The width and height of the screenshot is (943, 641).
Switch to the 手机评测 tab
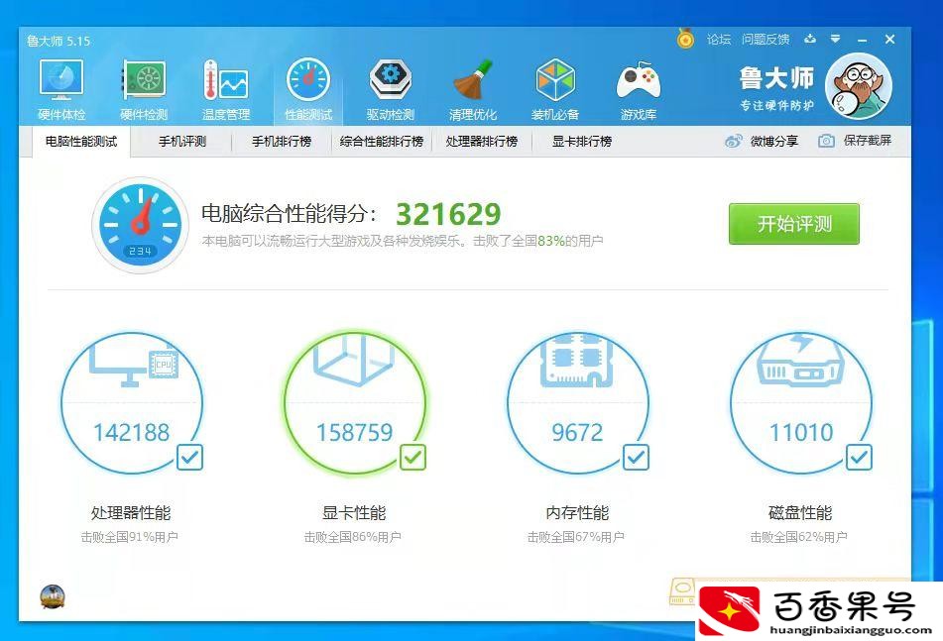coord(182,142)
